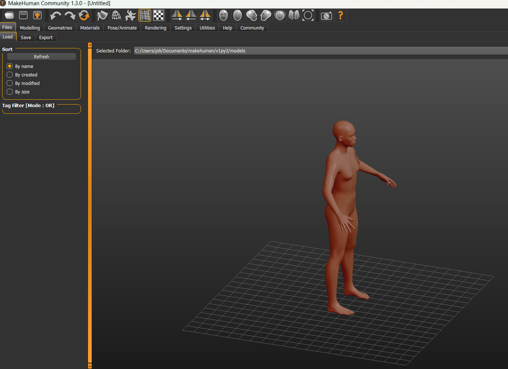The height and width of the screenshot is (369, 508).
Task: Open the Materials tab
Action: (x=90, y=28)
